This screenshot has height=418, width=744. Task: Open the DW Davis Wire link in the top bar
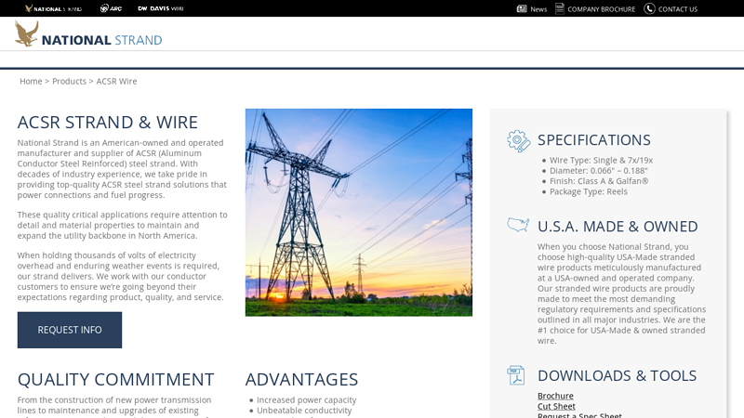click(x=160, y=8)
